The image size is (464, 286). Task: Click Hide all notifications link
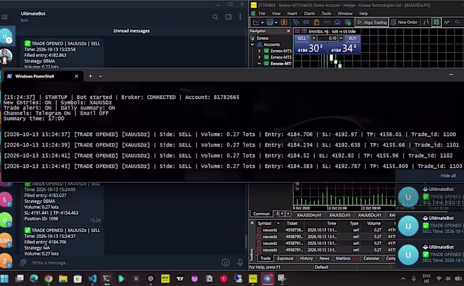tap(448, 176)
